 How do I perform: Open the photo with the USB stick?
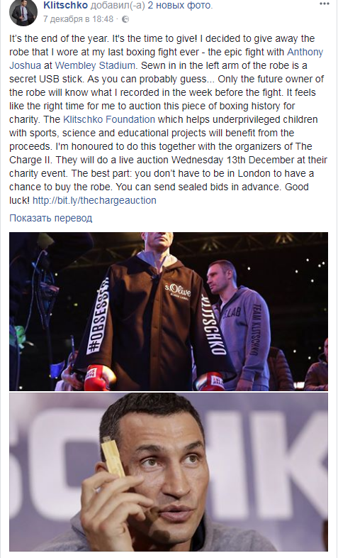coord(169,472)
